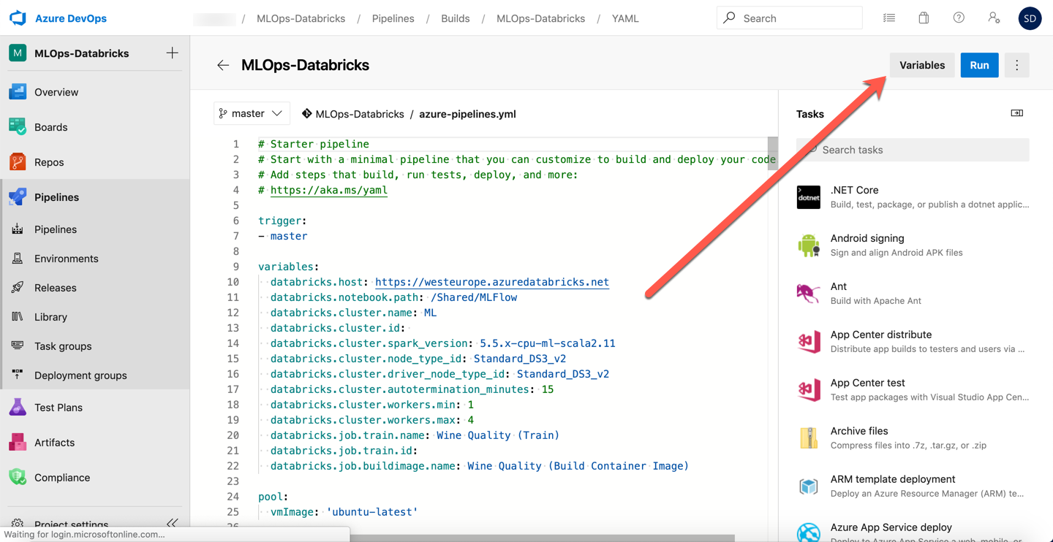The width and height of the screenshot is (1053, 542).
Task: Click the 'pool:' line in editor
Action: point(273,497)
